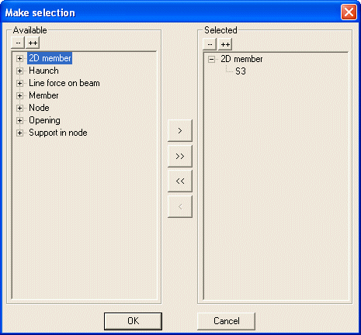This screenshot has width=361, height=335.
Task: Expand the 2D member node in Available
Action: [x=19, y=58]
